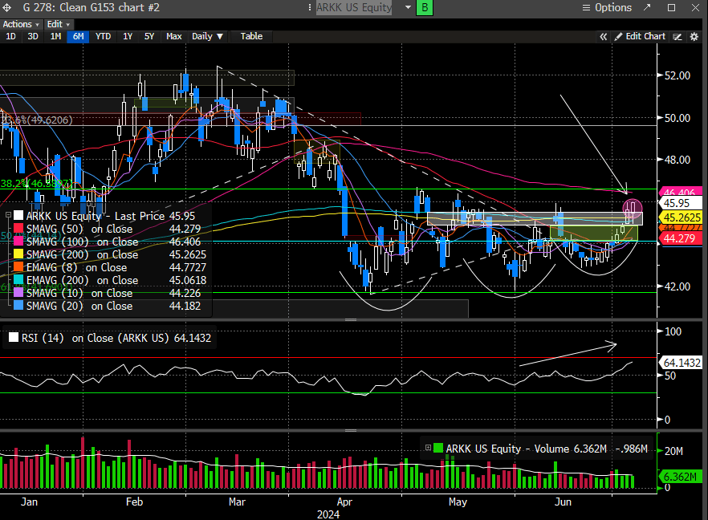The width and height of the screenshot is (708, 520).
Task: Open the security selector dropdown arrow
Action: (x=408, y=8)
